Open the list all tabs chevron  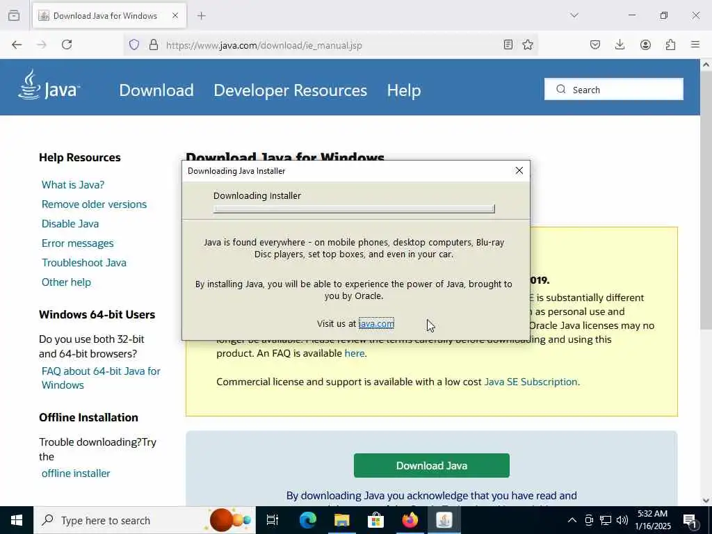click(x=574, y=15)
